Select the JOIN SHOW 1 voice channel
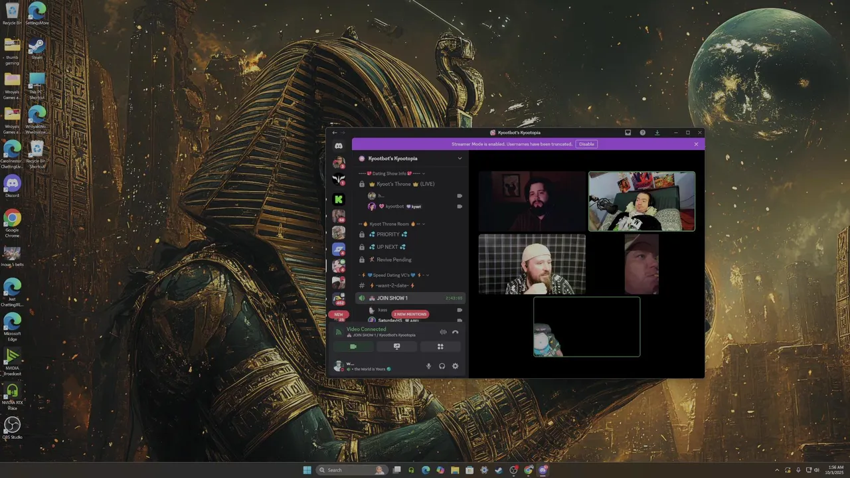Viewport: 850px width, 478px height. tap(410, 298)
